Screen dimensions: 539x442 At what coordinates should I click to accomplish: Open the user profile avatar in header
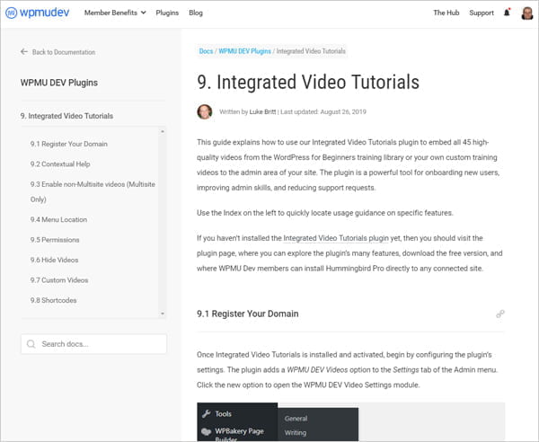click(527, 13)
